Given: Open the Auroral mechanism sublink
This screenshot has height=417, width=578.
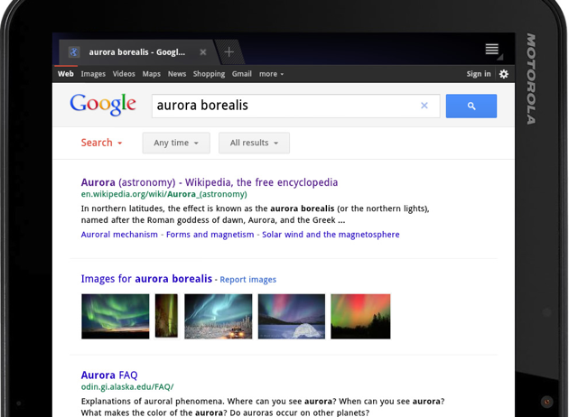Looking at the screenshot, I should coord(119,235).
